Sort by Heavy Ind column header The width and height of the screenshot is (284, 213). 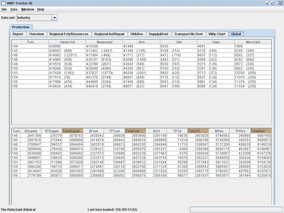click(67, 42)
